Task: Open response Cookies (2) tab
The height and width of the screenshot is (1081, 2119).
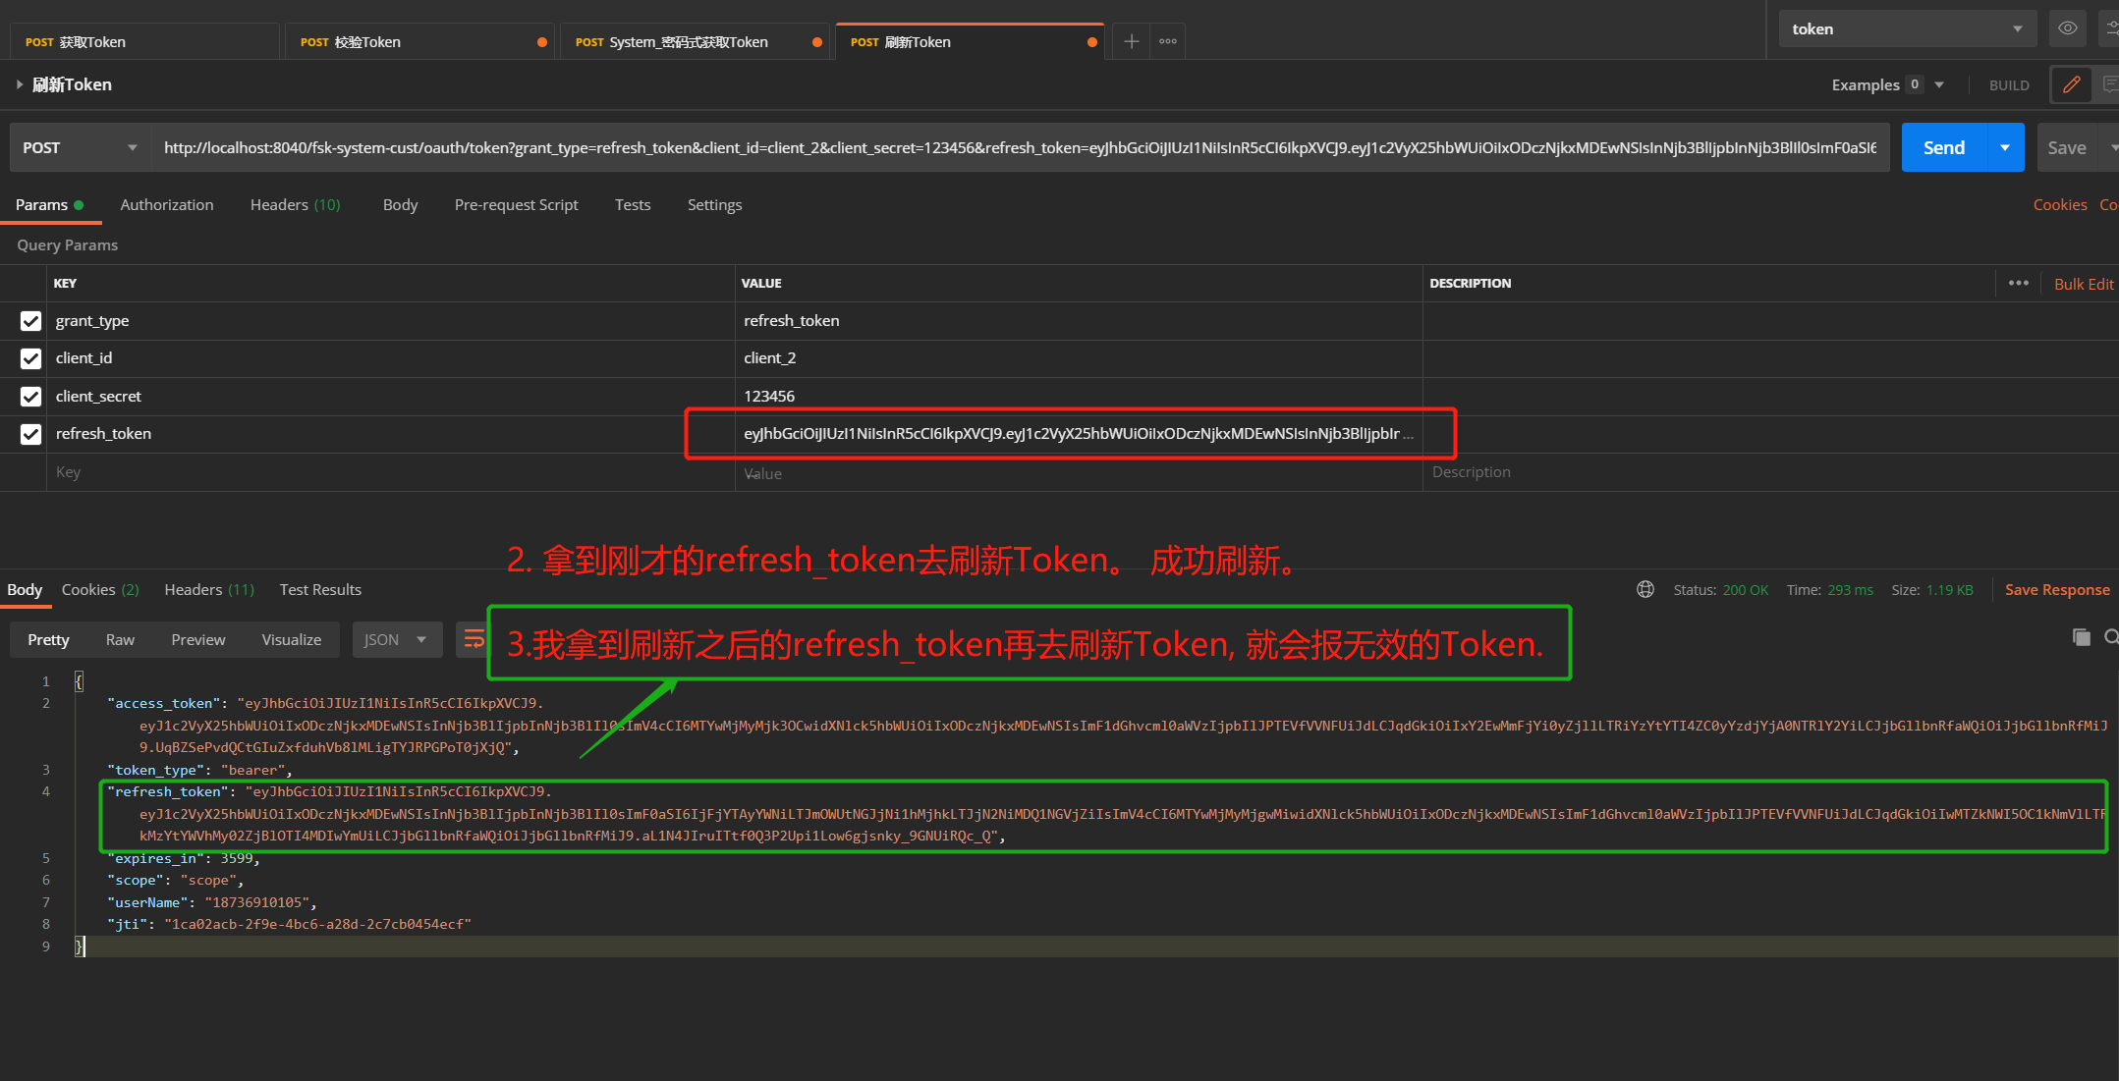Action: (x=100, y=589)
